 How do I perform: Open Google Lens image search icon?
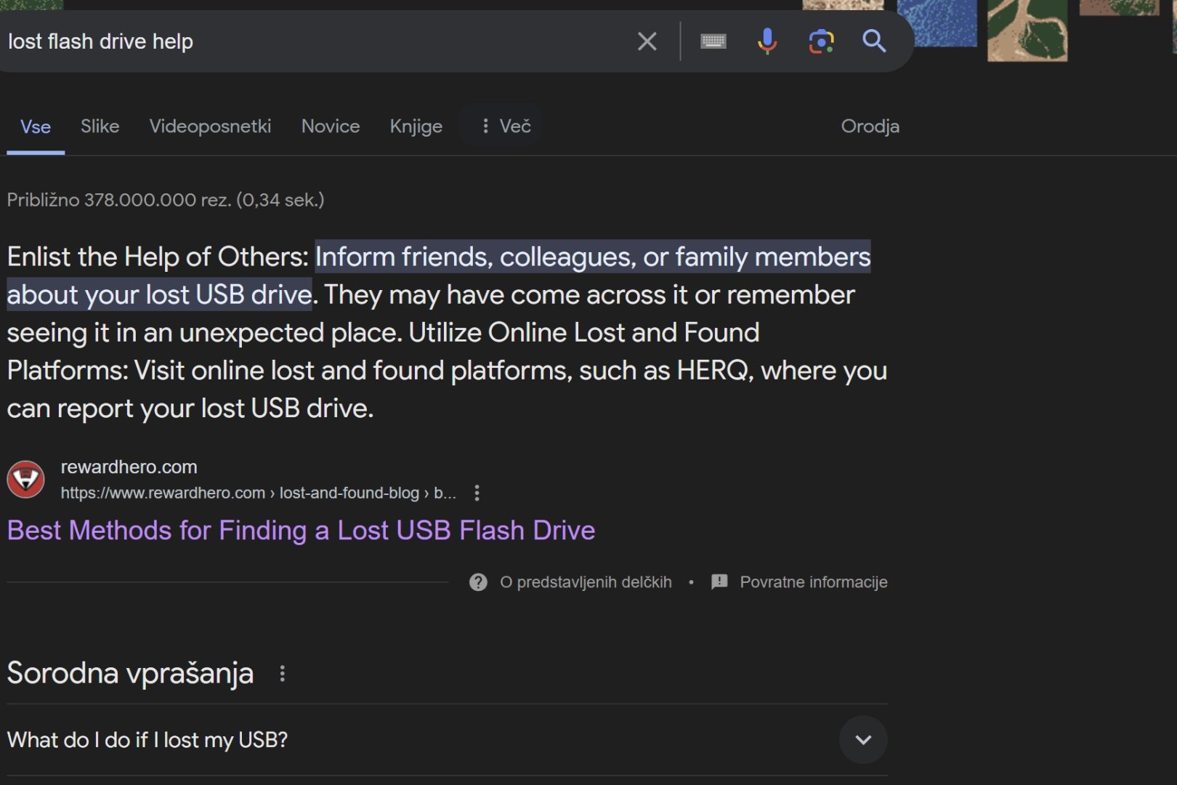pyautogui.click(x=821, y=41)
